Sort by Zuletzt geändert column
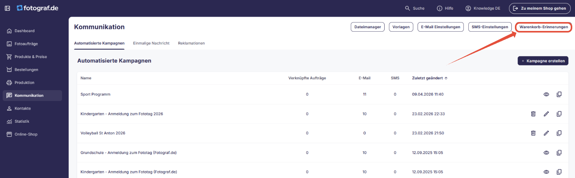 pos(430,78)
